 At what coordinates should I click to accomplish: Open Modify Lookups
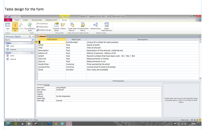pos(44,30)
